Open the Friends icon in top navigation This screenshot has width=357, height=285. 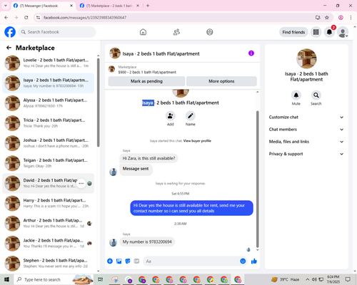176,32
